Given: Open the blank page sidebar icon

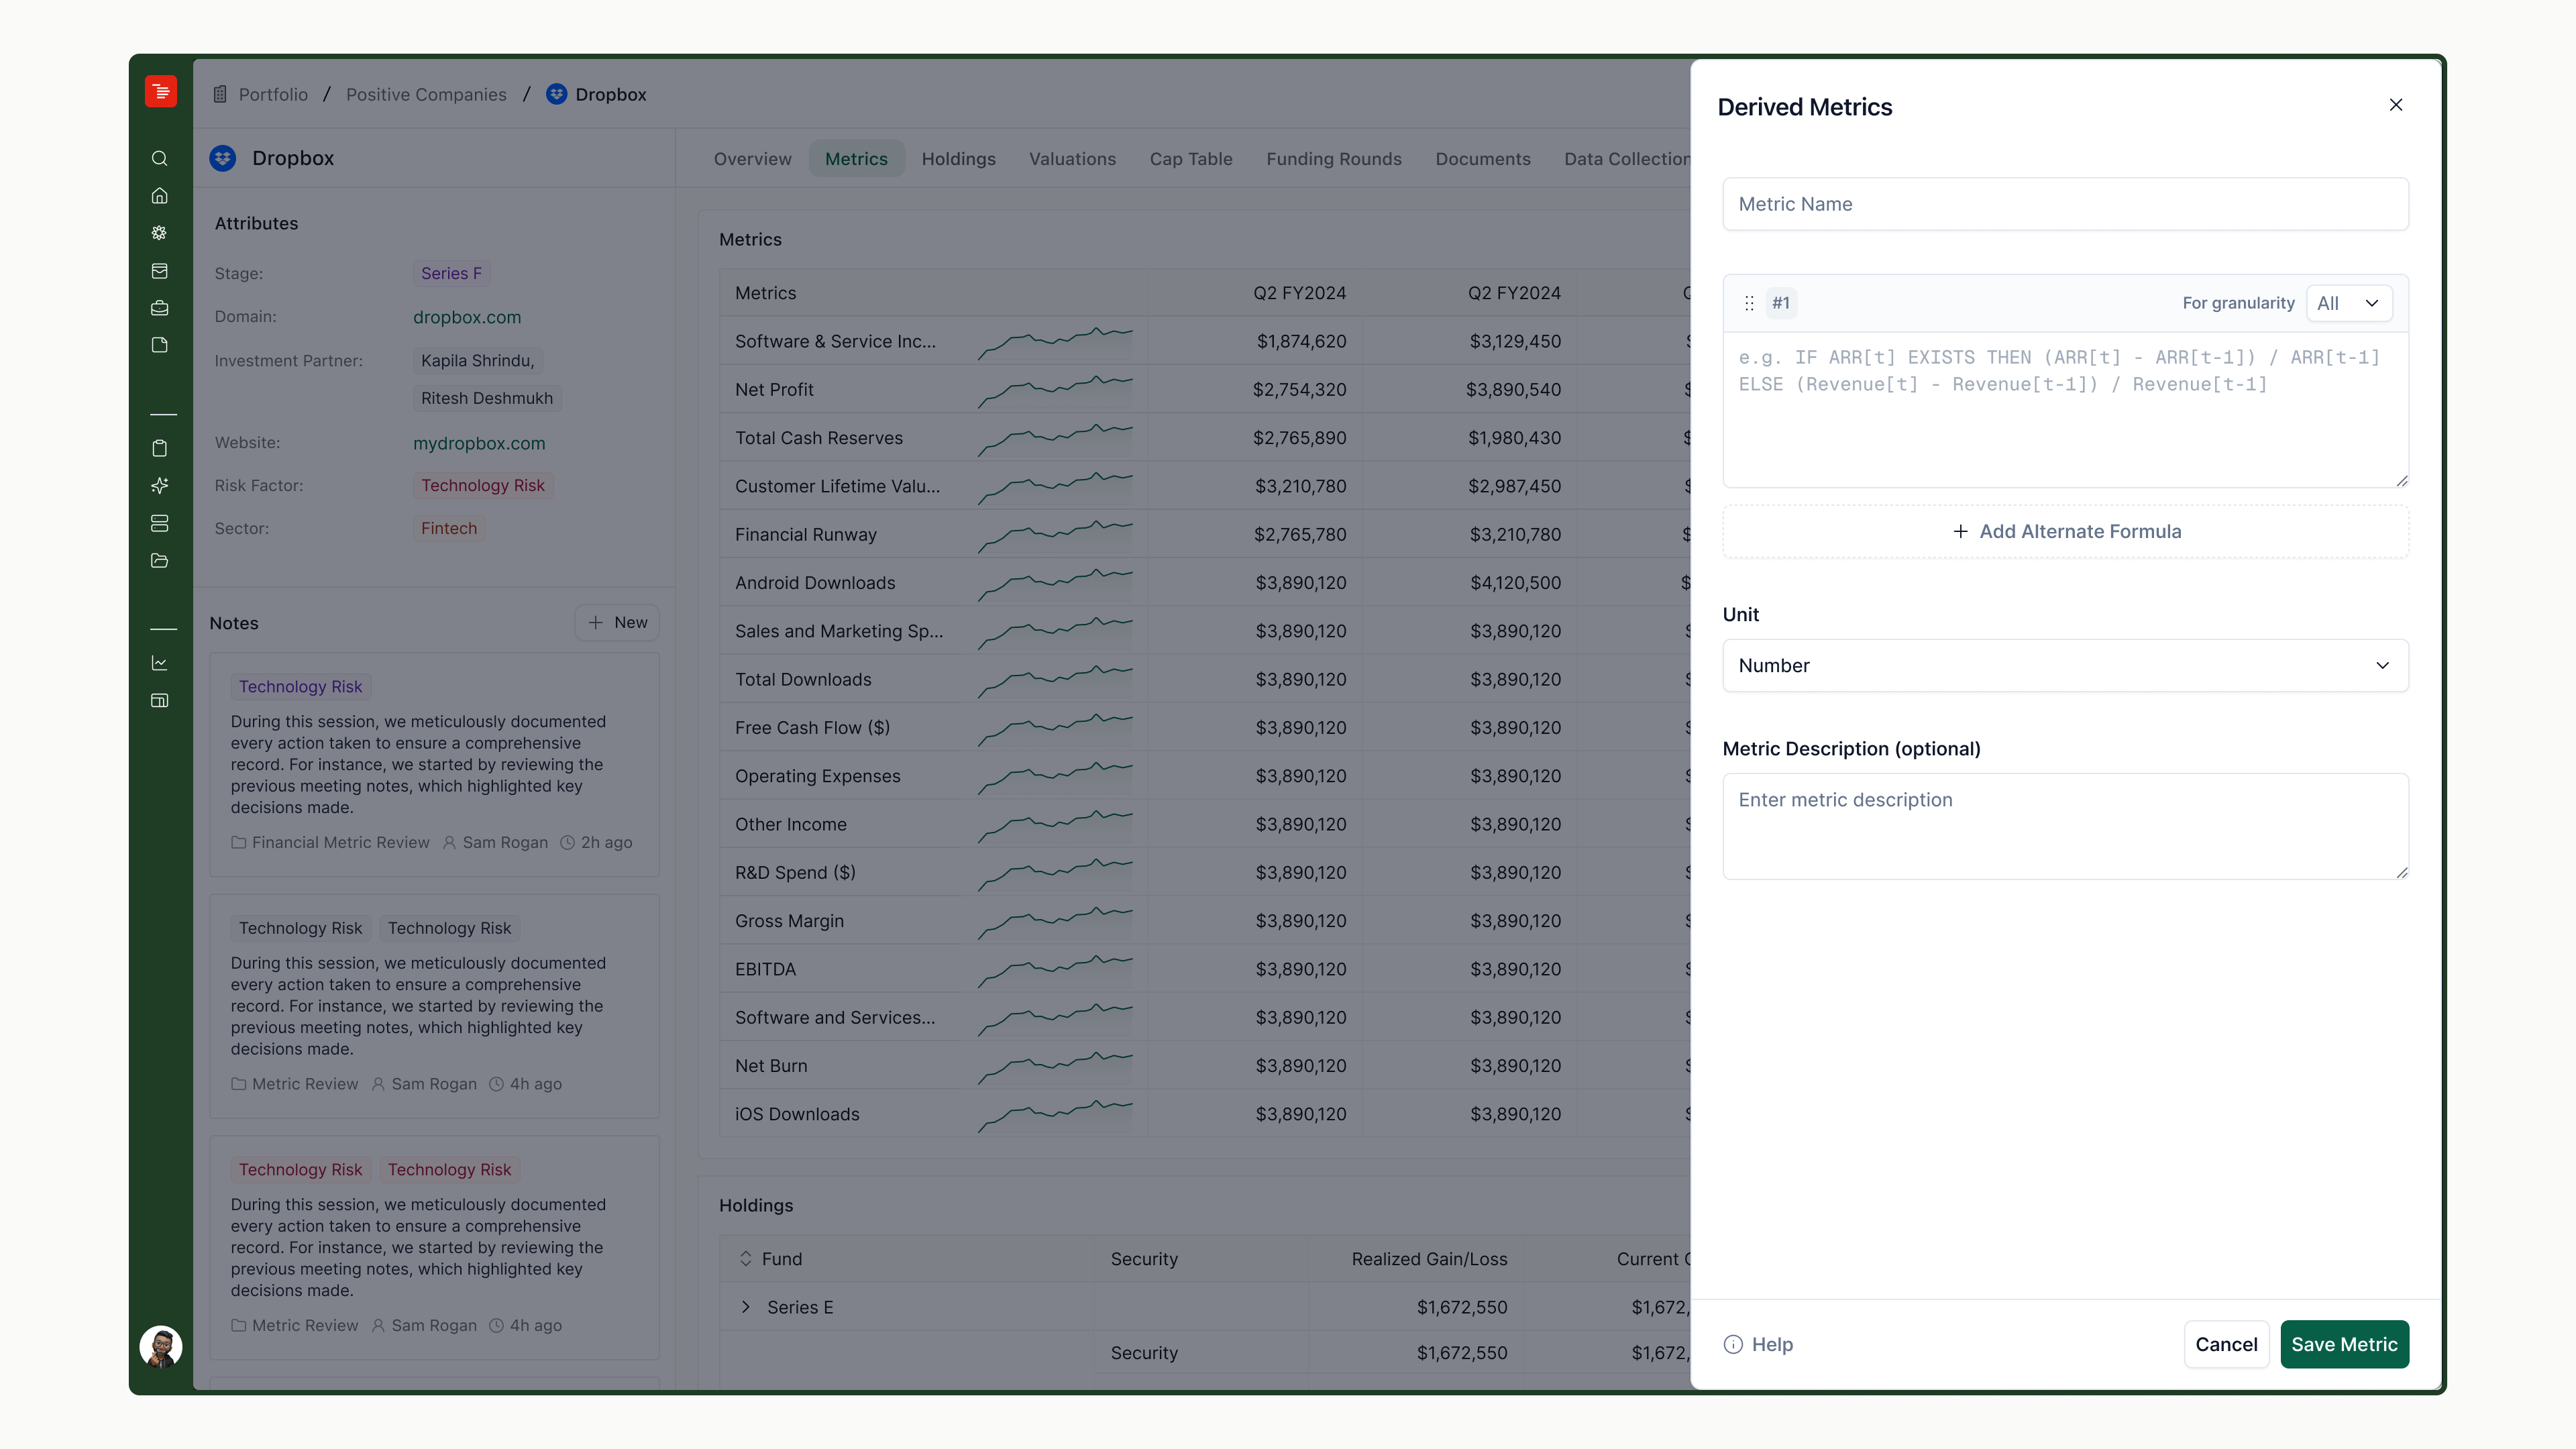Looking at the screenshot, I should tap(159, 345).
